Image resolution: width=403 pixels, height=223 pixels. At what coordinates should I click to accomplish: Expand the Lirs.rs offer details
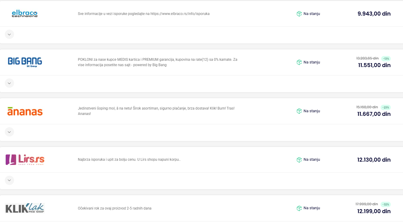tap(9, 180)
